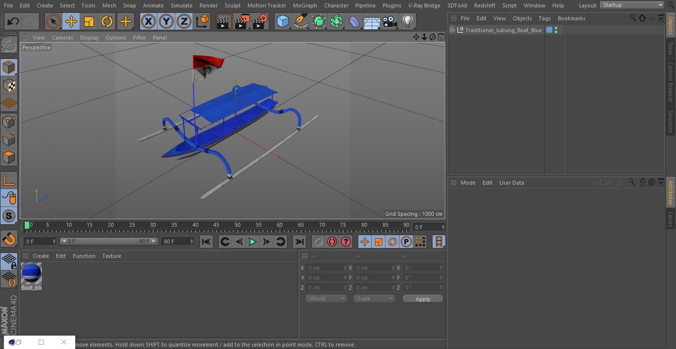
Task: Play the animation forwards
Action: (x=252, y=242)
